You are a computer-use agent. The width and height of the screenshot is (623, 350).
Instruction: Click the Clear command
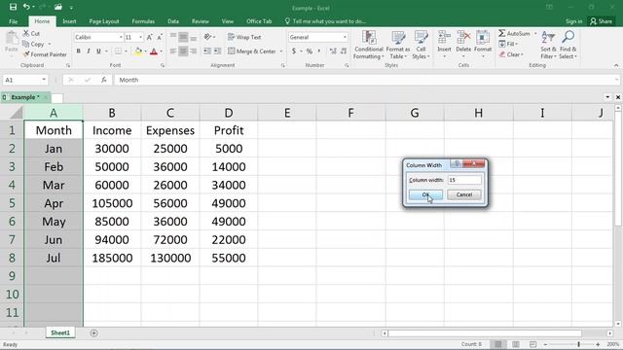[x=511, y=54]
